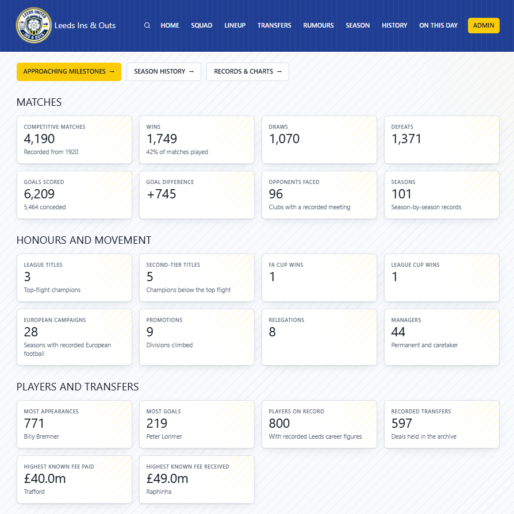Select the Most Goals 219 card
514x514 pixels.
pyautogui.click(x=197, y=424)
